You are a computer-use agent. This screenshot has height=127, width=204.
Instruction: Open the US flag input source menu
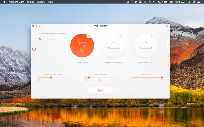tap(171, 2)
